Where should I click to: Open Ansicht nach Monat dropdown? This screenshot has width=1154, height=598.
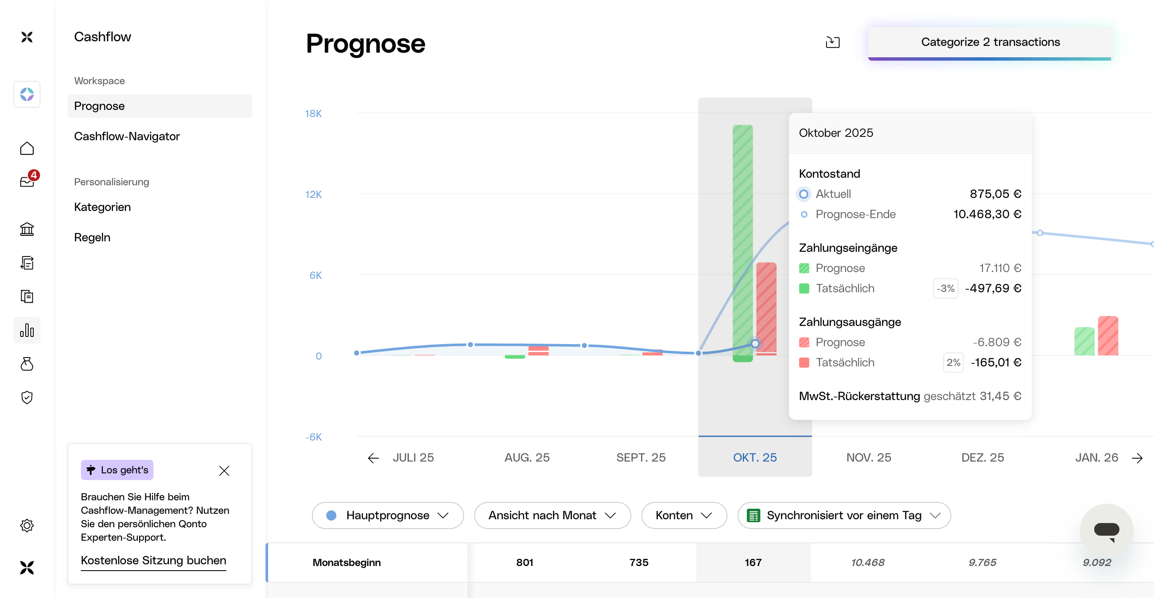(552, 515)
